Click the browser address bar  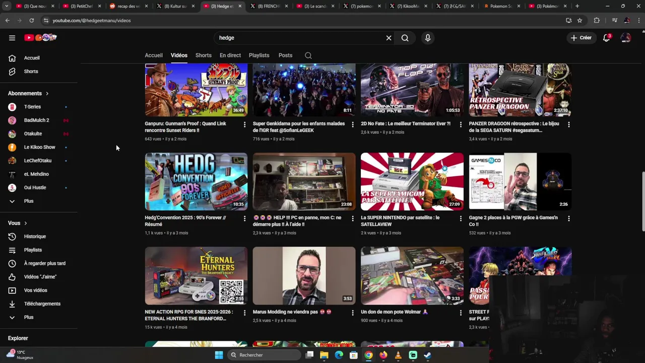point(302,21)
